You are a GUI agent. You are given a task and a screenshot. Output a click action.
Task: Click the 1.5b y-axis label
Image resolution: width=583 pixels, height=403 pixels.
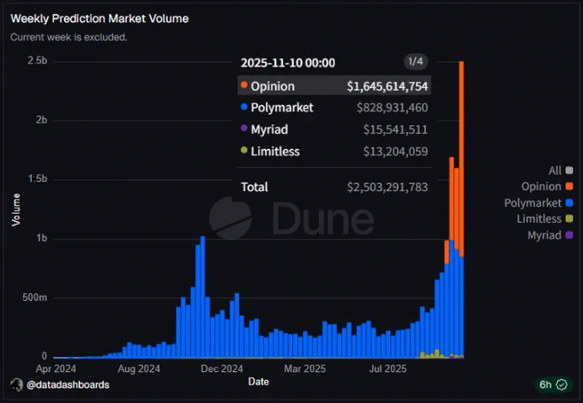click(37, 179)
